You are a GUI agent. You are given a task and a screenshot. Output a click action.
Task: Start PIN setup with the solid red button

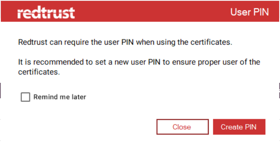[239, 127]
